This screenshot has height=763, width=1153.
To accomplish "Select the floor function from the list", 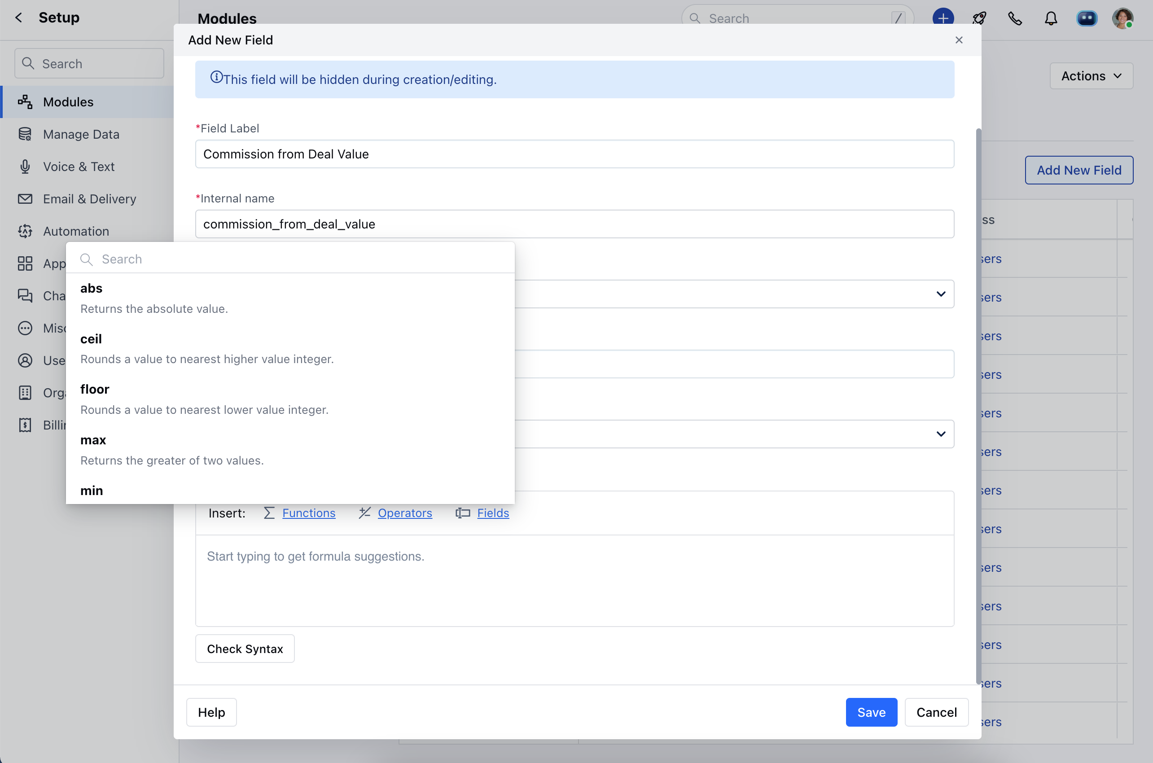I will click(95, 389).
